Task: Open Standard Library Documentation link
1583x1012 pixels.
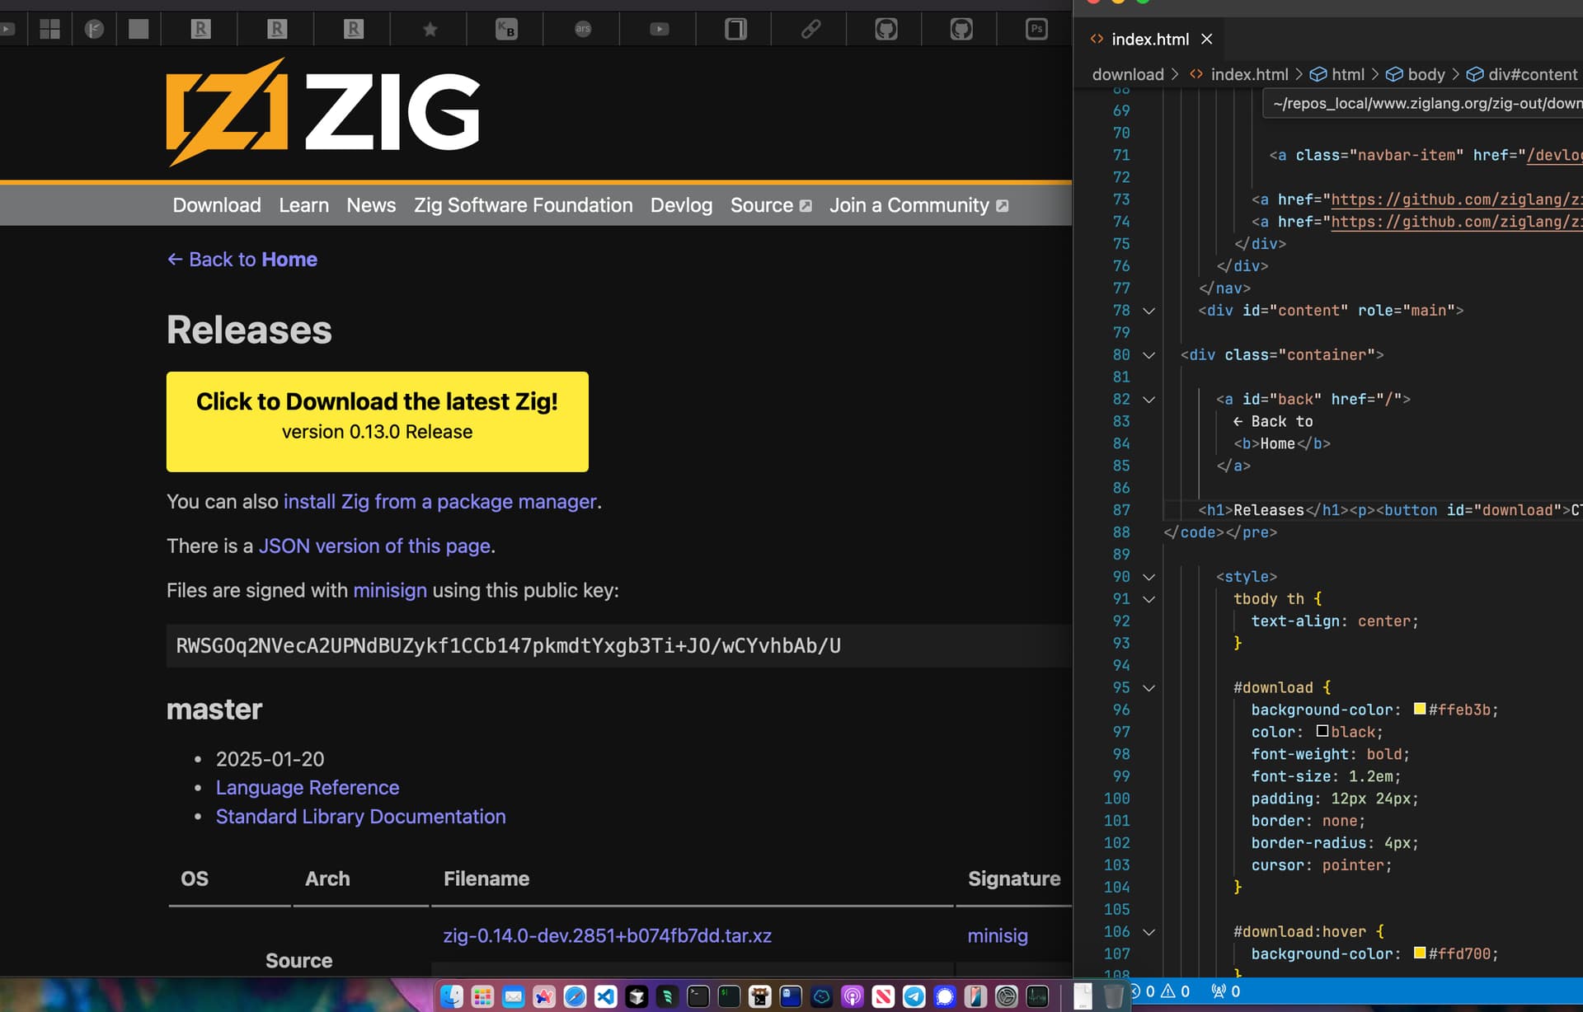Action: pyautogui.click(x=361, y=817)
